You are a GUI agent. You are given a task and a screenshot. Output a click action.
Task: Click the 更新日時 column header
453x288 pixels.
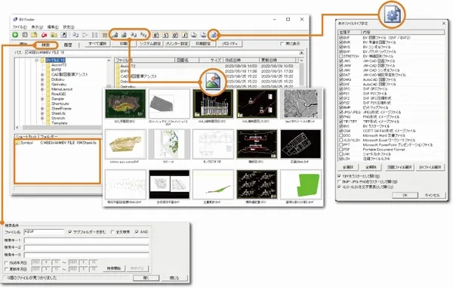[x=278, y=60]
